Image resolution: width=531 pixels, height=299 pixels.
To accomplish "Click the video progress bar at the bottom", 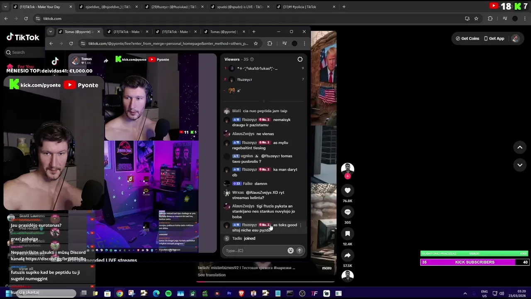I will point(265,281).
